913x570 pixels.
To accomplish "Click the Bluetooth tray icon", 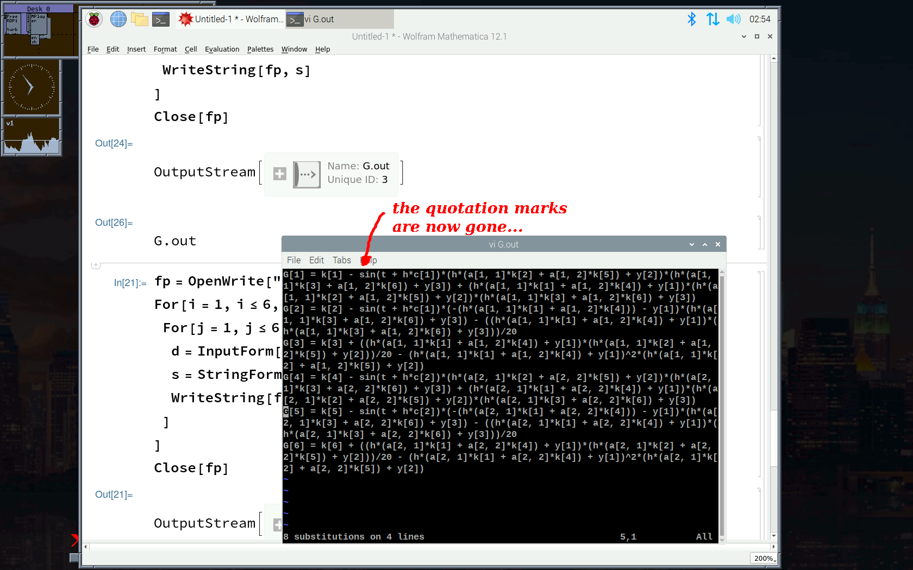I will (x=691, y=20).
